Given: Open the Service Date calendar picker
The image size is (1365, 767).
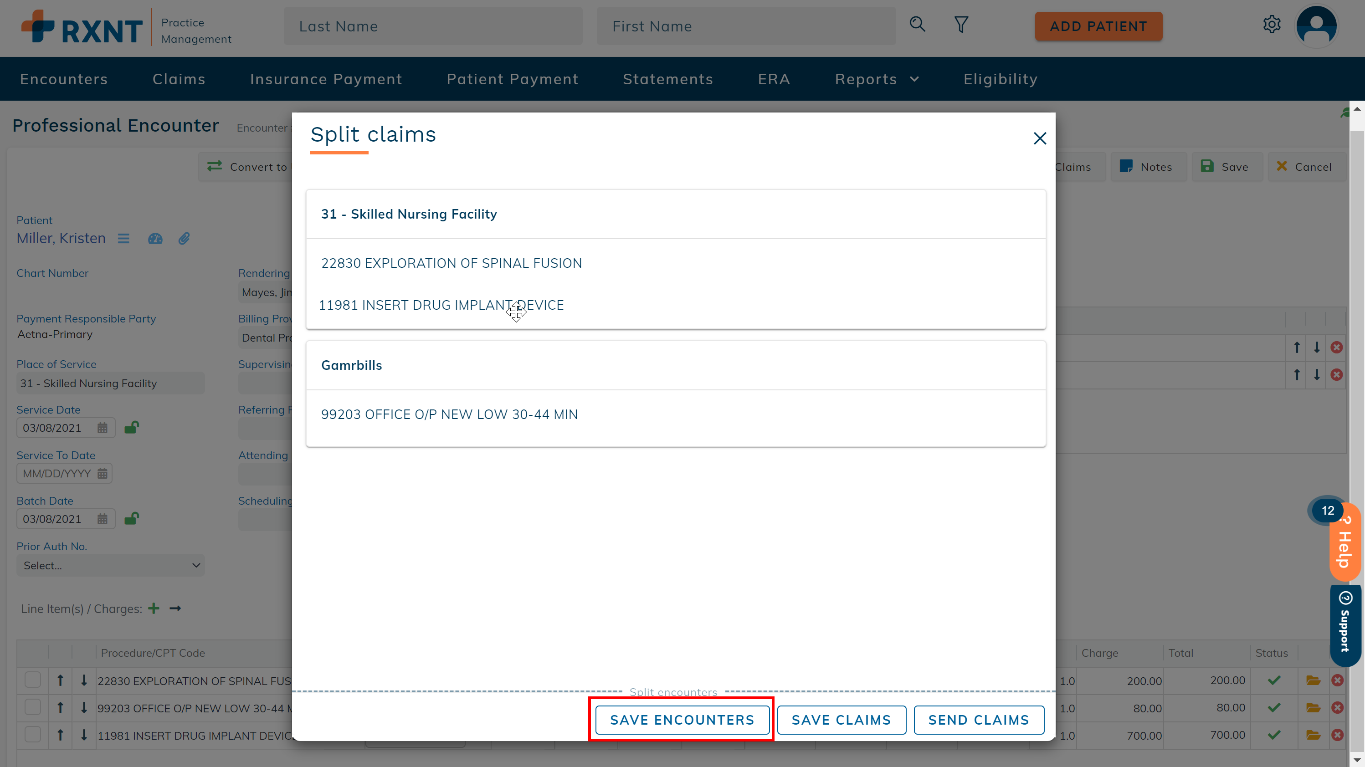Looking at the screenshot, I should coord(102,428).
